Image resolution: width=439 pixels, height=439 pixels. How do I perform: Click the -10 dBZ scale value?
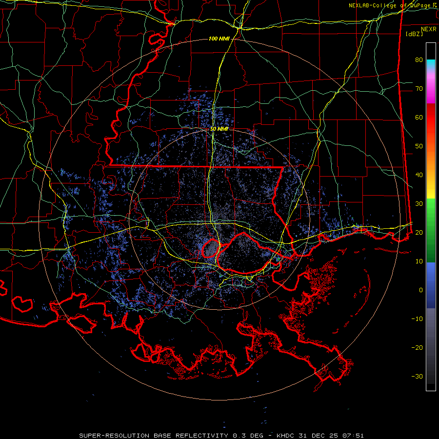(417, 319)
